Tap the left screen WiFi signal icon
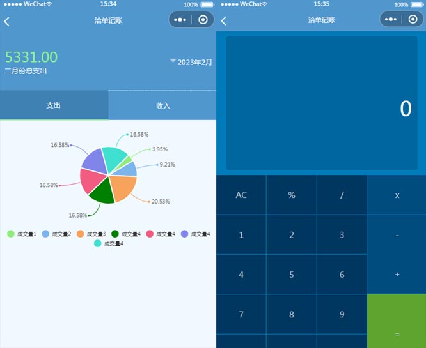The width and height of the screenshot is (426, 348). point(49,4)
